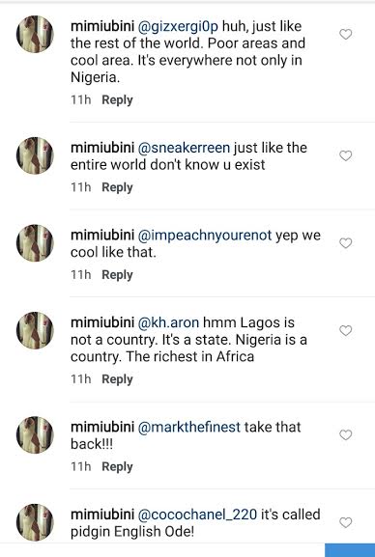This screenshot has width=375, height=557.
Task: Tap the mimiubini username on the pidgin comment
Action: click(x=102, y=515)
